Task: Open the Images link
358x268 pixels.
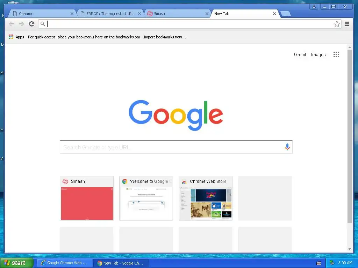Action: point(318,54)
